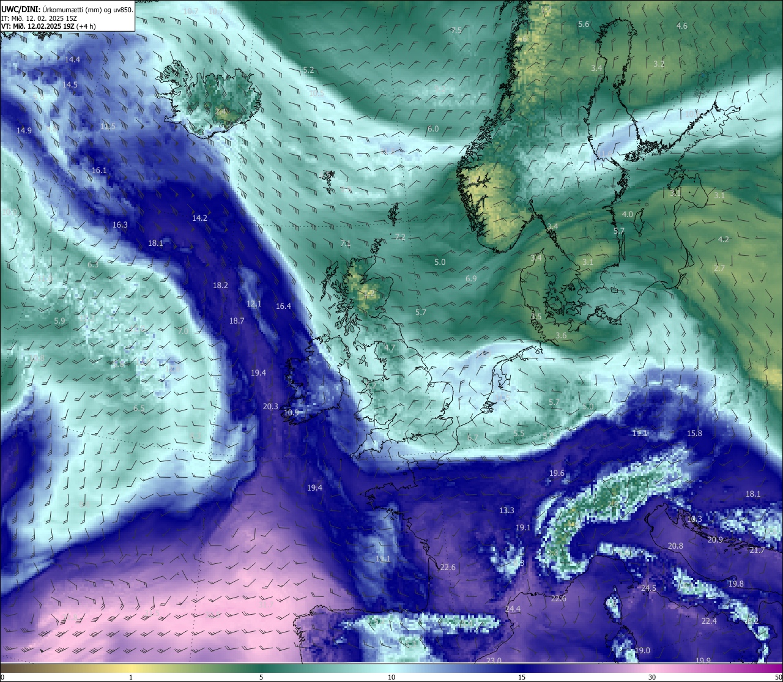Select the 4.0 value over Sweden
This screenshot has width=783, height=682.
(x=628, y=214)
